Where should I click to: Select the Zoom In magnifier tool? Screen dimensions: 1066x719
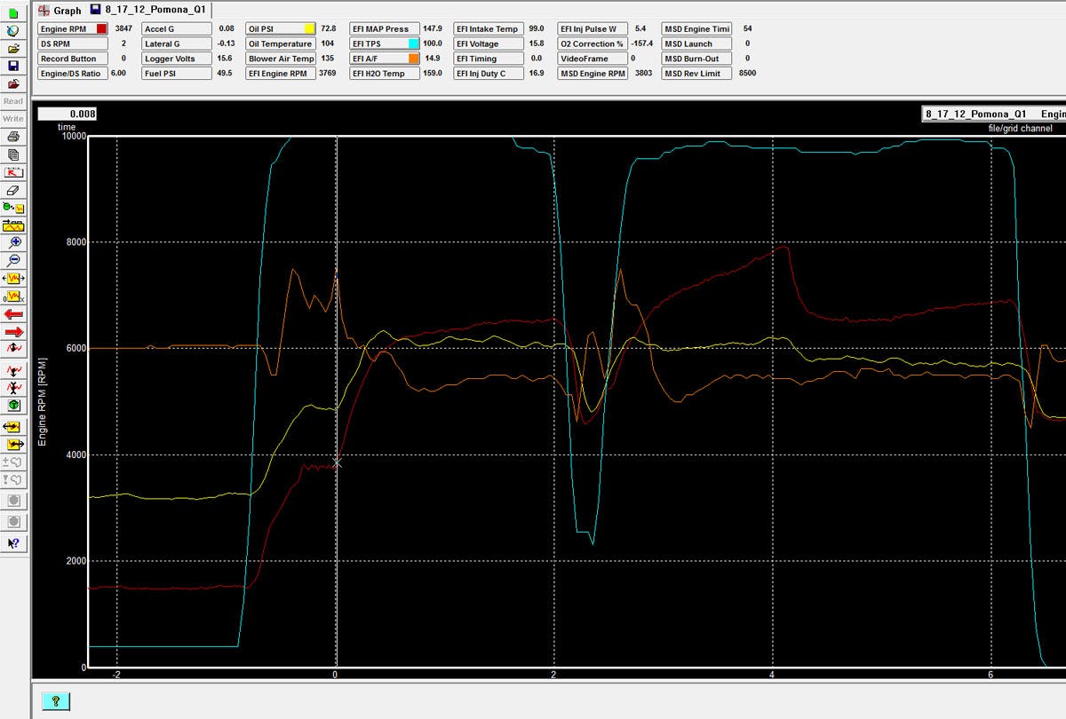point(13,242)
